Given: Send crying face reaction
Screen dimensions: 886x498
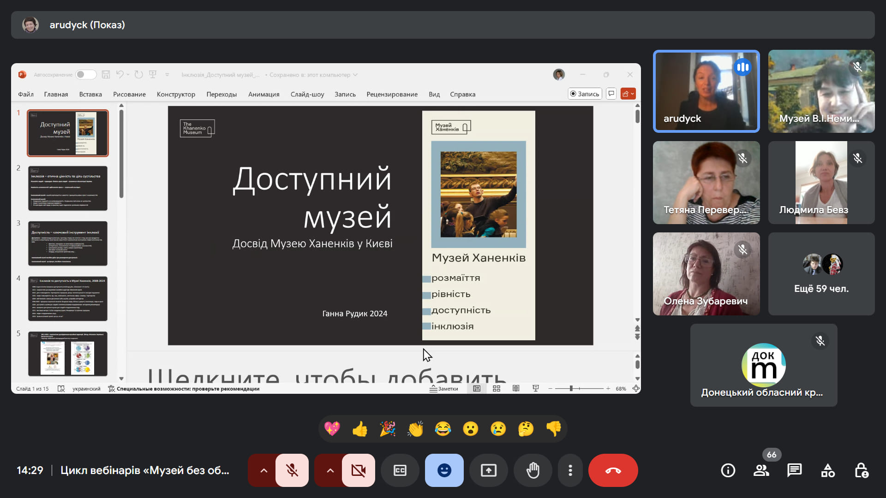Looking at the screenshot, I should (x=498, y=429).
